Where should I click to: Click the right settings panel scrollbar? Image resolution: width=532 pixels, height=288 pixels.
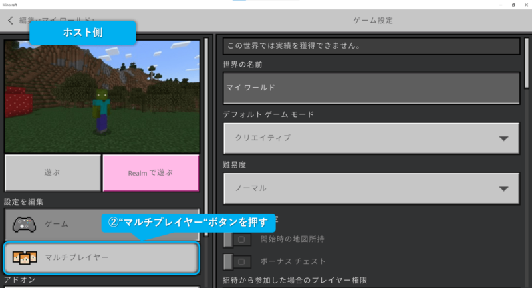(x=527, y=63)
